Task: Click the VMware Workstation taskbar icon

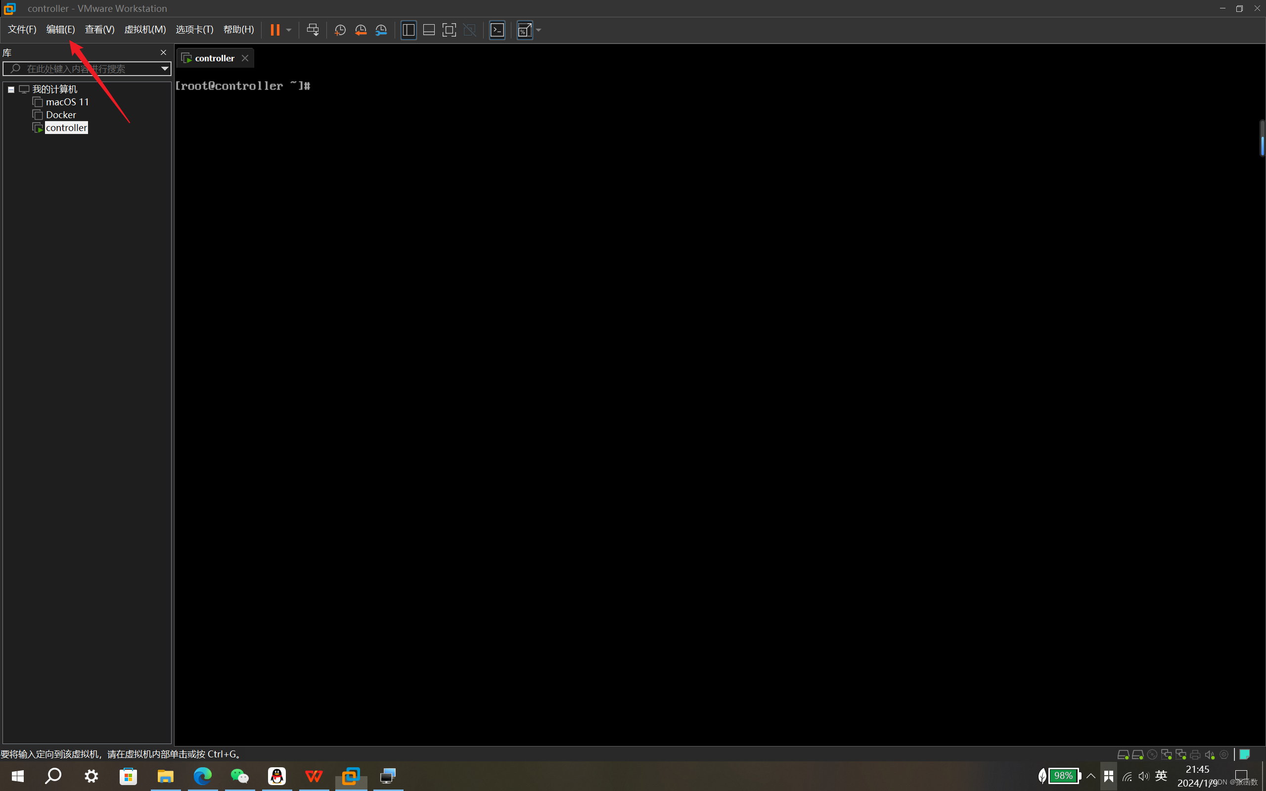Action: 351,776
